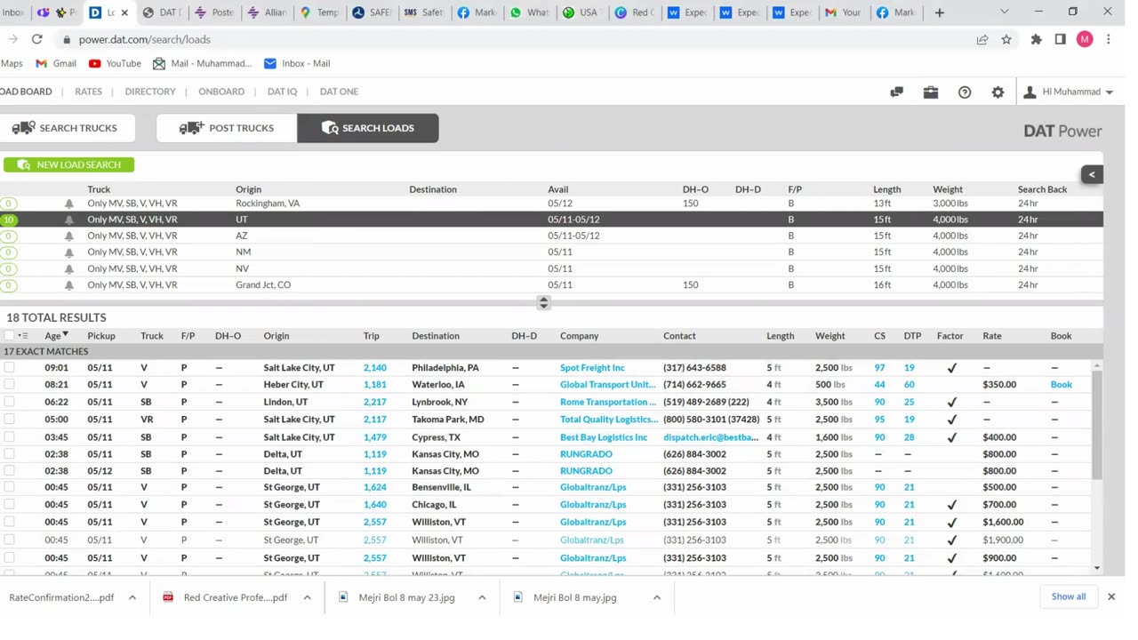The height and width of the screenshot is (640, 1138).
Task: Open the settings gear icon
Action: [998, 92]
